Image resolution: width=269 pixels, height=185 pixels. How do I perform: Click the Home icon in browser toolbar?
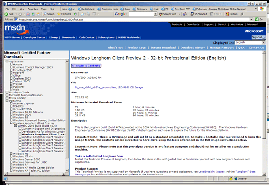coord(38,14)
